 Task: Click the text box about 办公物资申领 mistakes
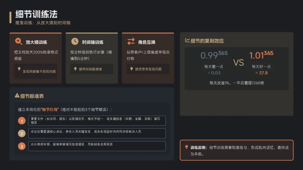97,146
